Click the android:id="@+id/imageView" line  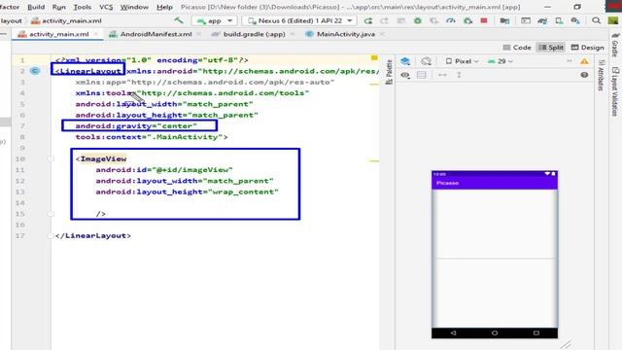pos(164,170)
